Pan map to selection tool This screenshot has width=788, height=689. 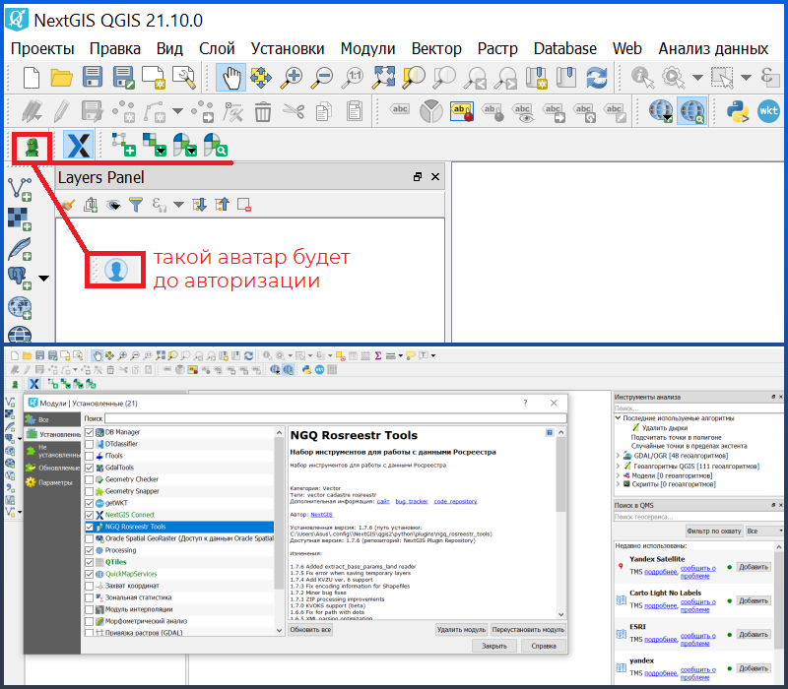pos(261,78)
